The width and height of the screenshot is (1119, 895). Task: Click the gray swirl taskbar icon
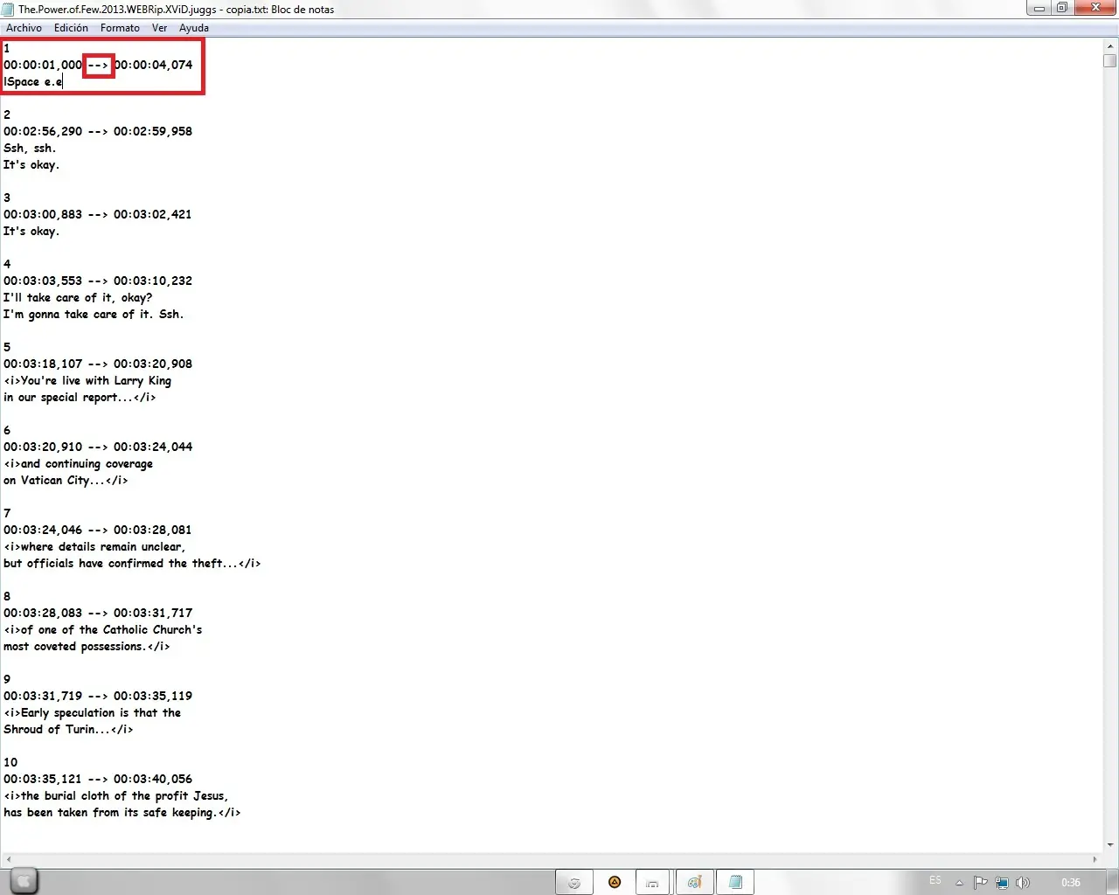coord(574,883)
